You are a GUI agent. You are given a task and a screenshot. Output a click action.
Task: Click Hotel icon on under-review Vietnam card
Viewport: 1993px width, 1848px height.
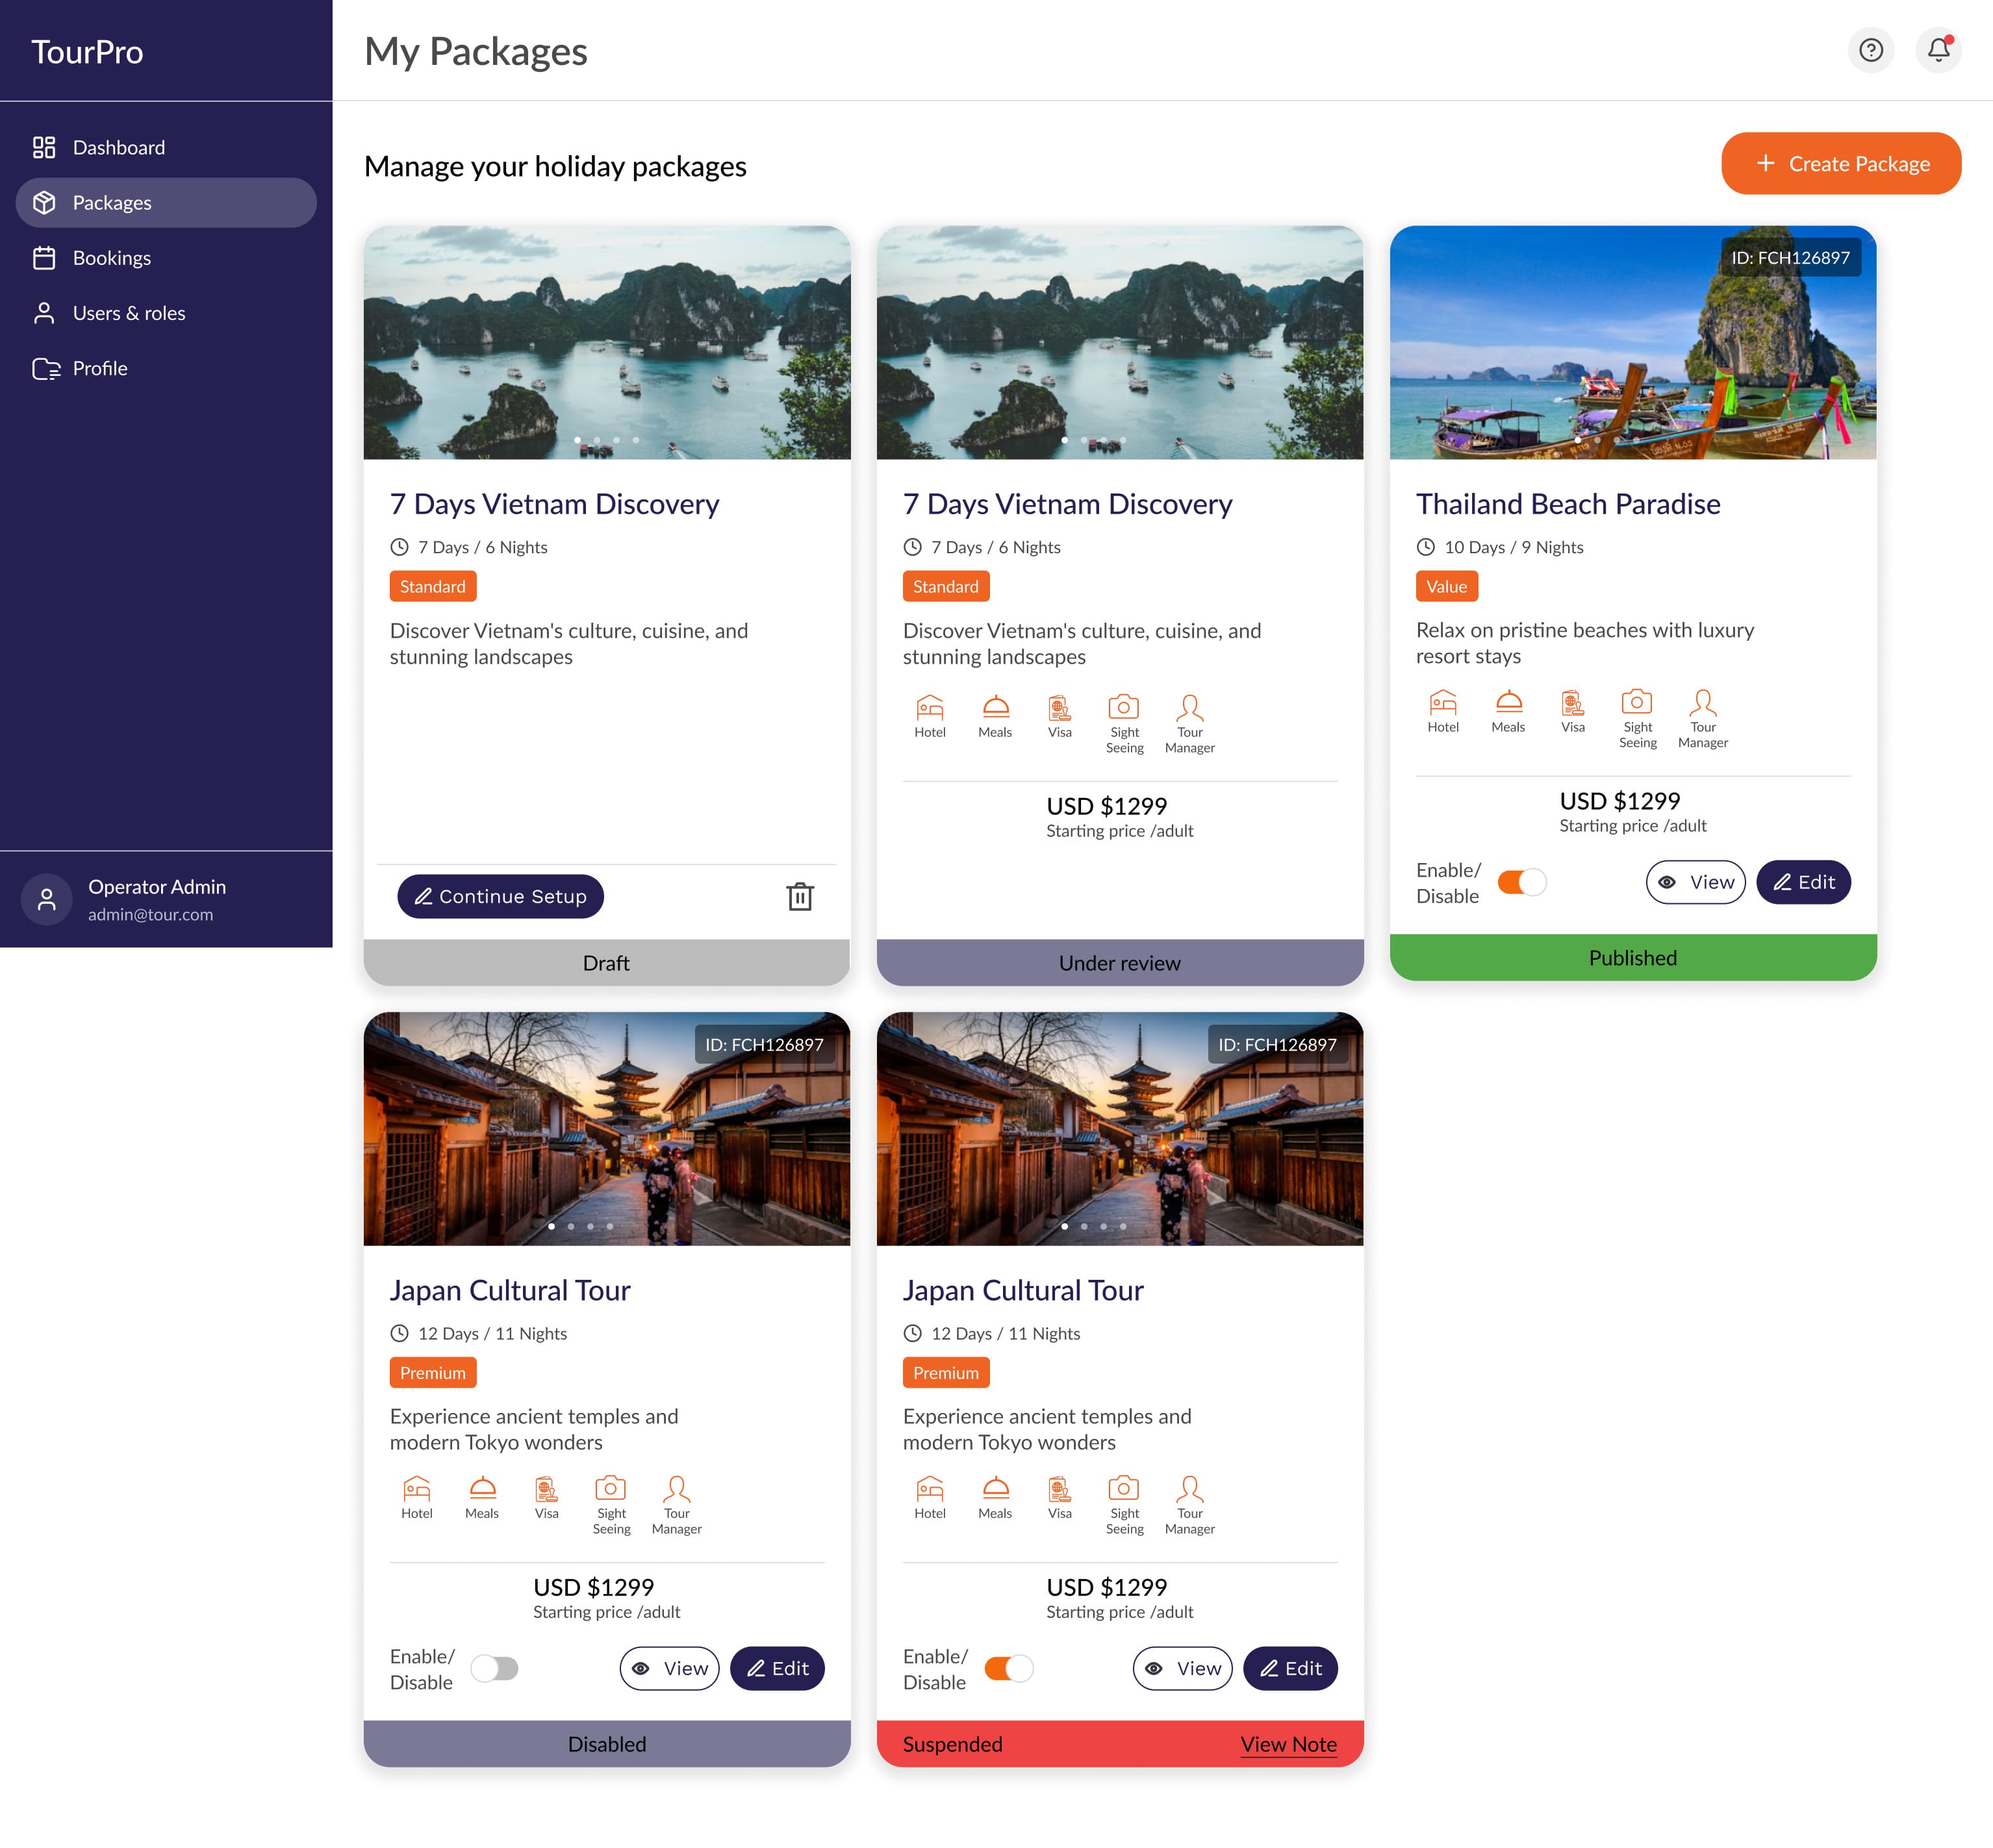(930, 708)
